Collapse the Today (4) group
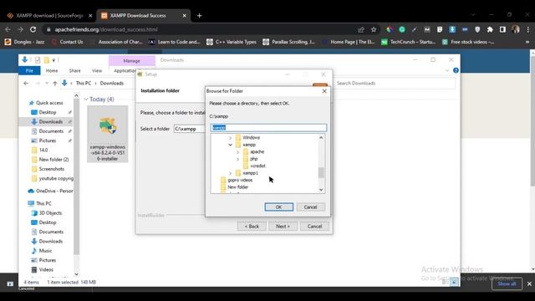Screen dimensions: 535x301 [86, 99]
